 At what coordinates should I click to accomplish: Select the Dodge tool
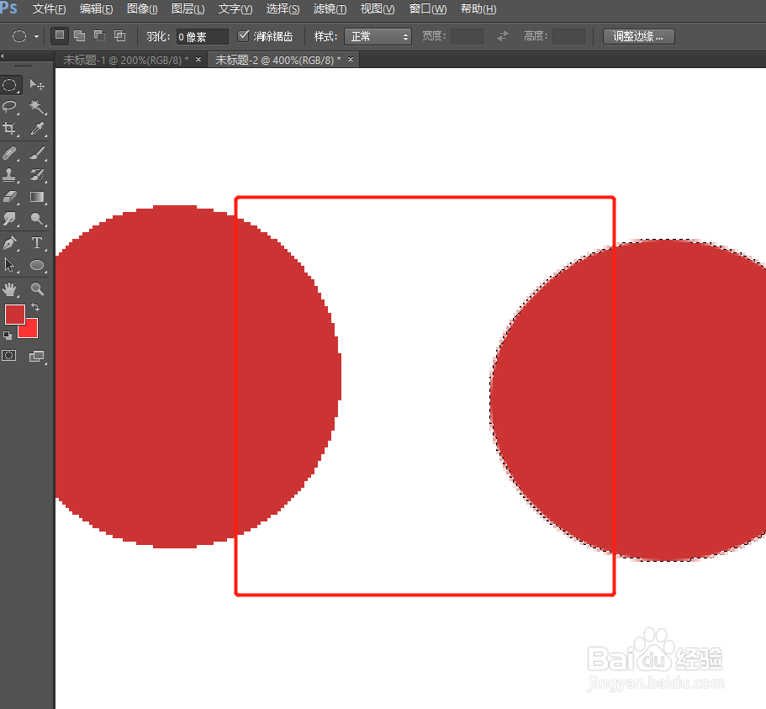tap(37, 219)
